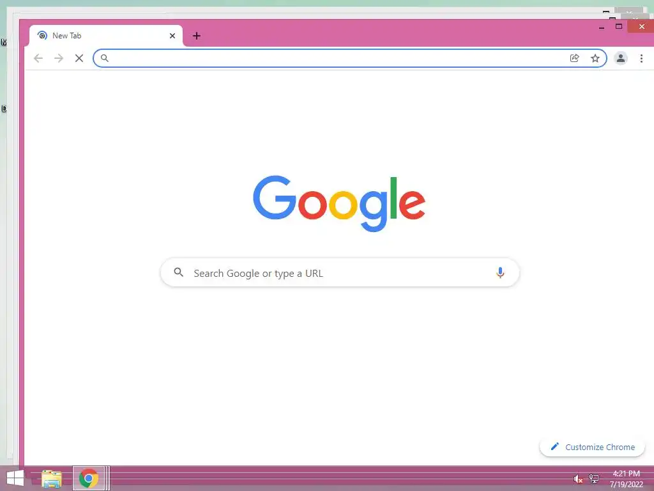Bookmark this tab with the star
Screen dimensions: 654x491
click(595, 58)
